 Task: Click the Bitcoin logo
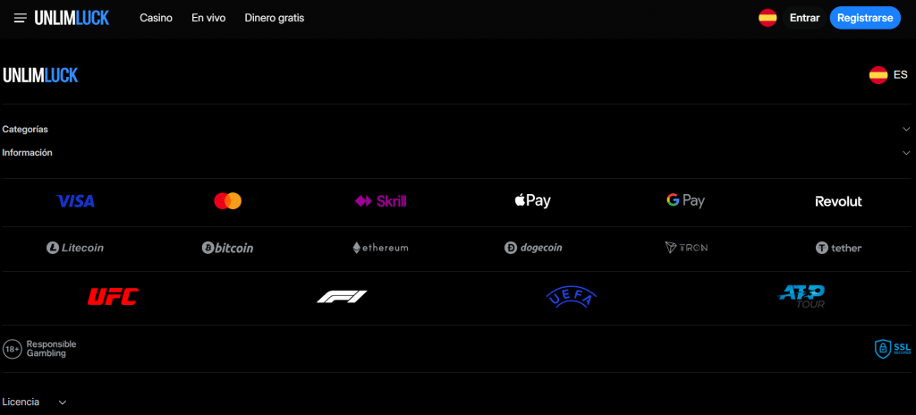pos(228,248)
